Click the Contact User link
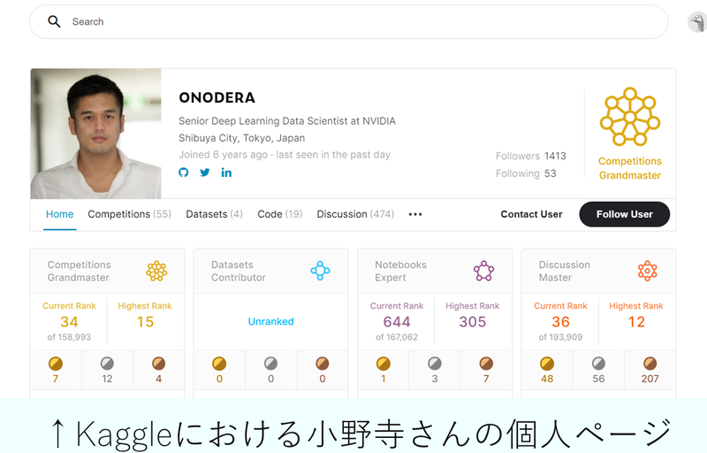Viewport: 707px width, 453px height. [531, 214]
